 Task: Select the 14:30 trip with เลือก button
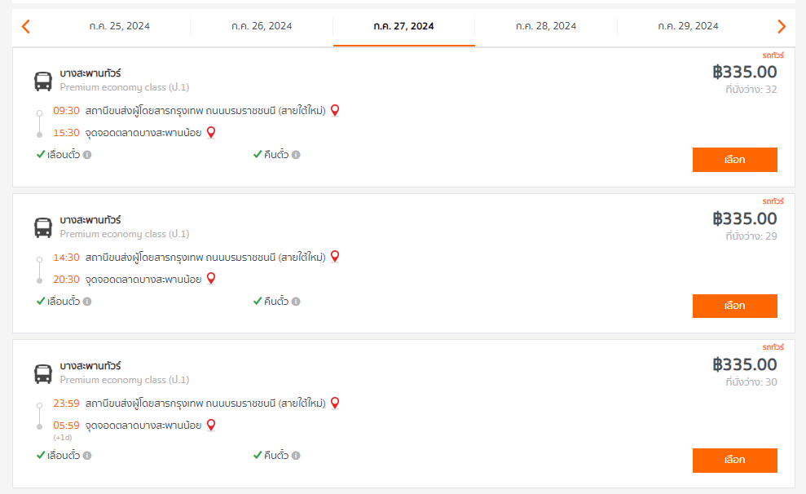click(734, 306)
